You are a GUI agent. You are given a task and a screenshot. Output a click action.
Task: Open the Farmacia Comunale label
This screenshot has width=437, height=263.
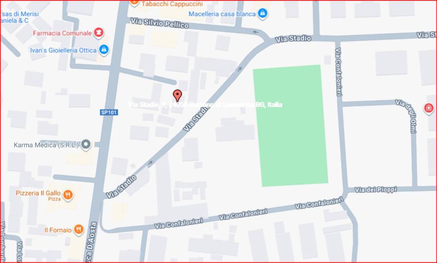62,33
